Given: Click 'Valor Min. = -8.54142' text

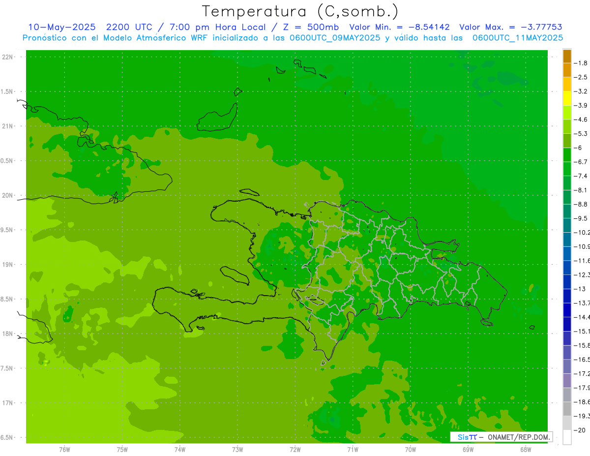Looking at the screenshot, I should pos(399,28).
